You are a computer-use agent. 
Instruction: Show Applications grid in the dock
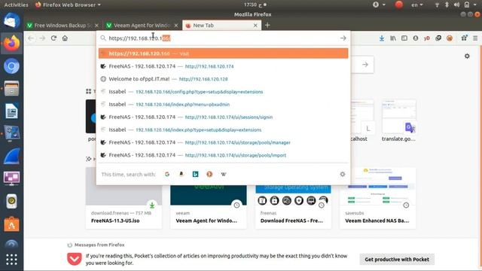point(11,259)
